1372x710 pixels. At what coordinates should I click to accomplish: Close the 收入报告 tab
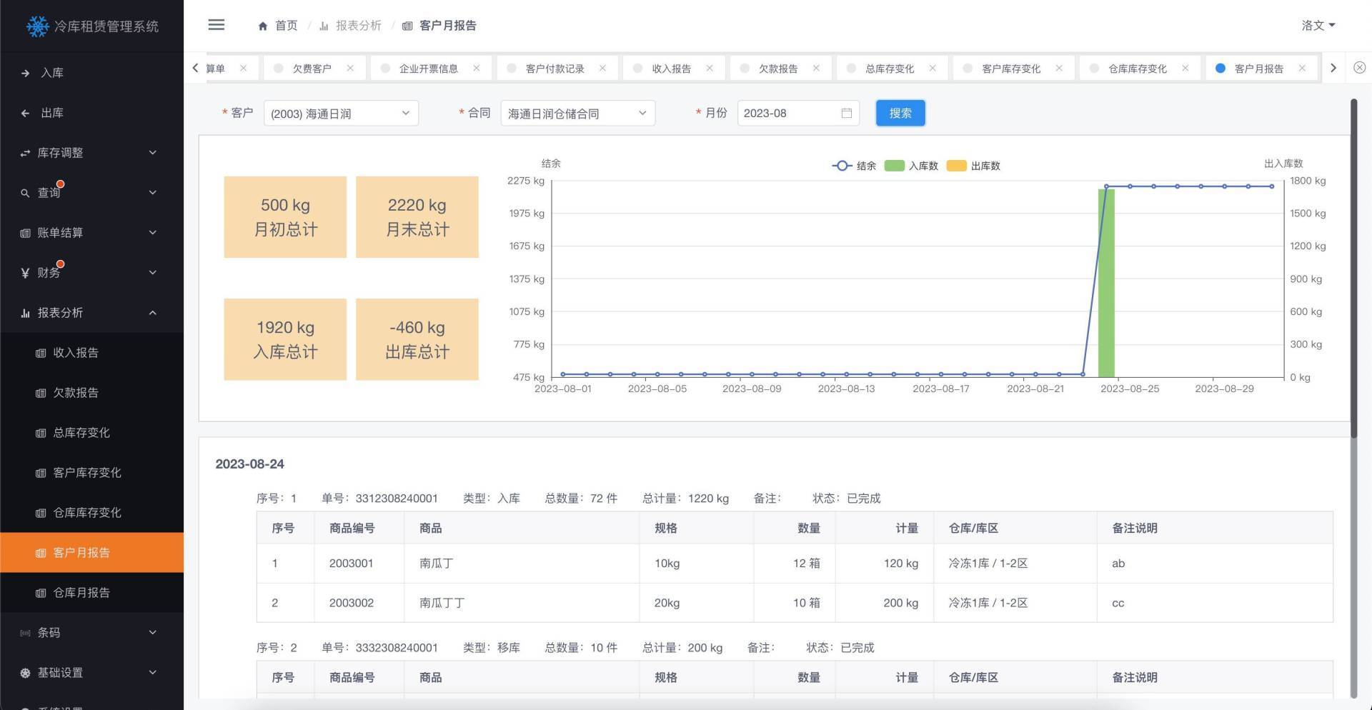coord(709,68)
